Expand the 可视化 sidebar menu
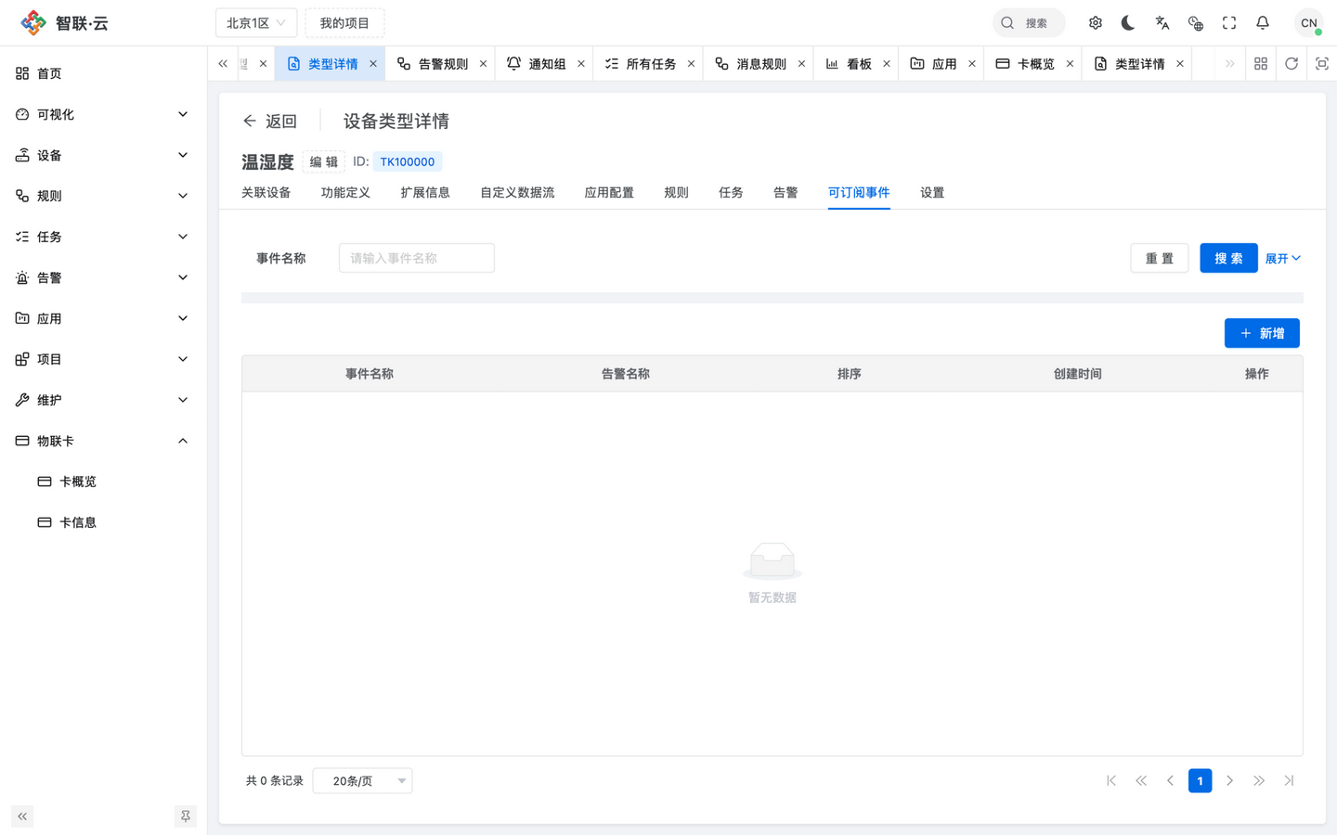 coord(102,114)
